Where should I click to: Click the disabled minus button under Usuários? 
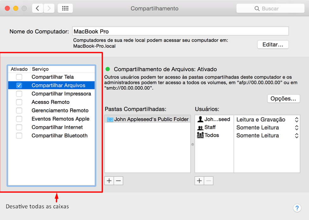tap(209, 181)
